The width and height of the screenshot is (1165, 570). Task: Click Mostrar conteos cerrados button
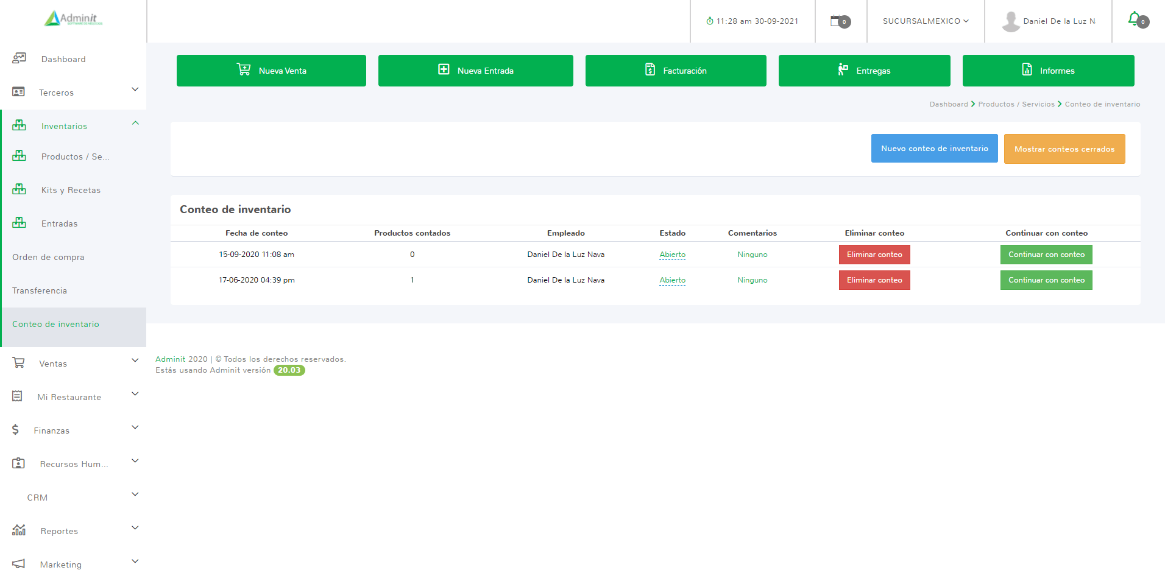pos(1064,149)
